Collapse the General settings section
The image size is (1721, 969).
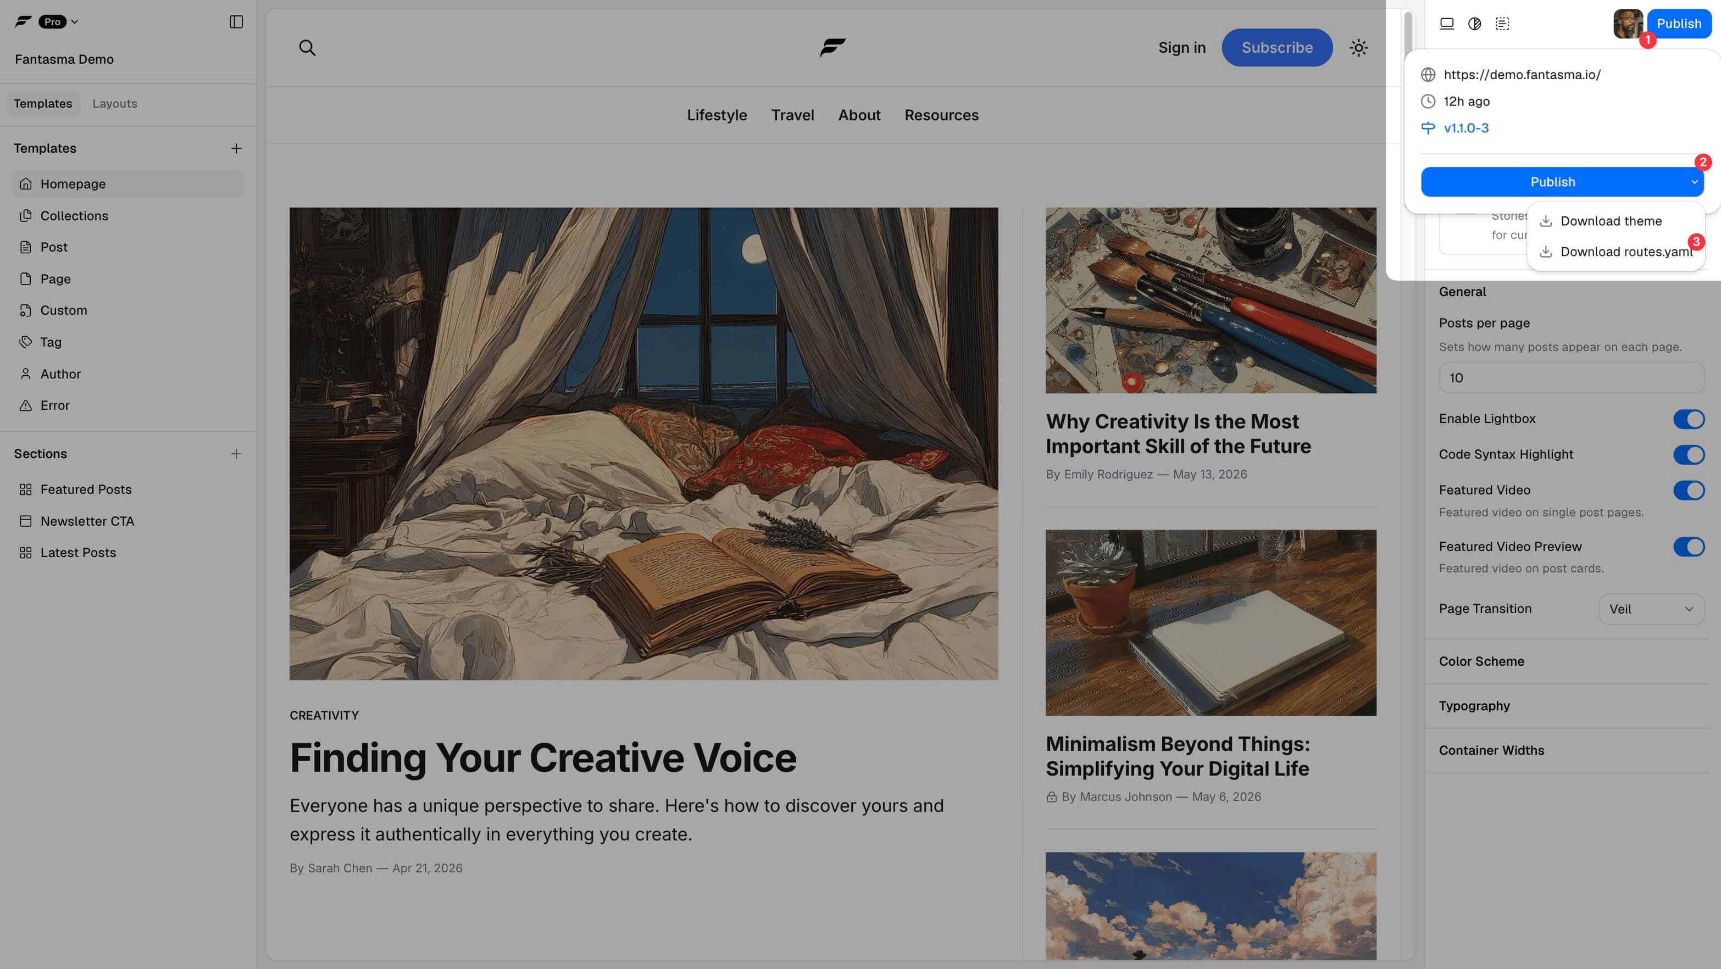[1462, 292]
